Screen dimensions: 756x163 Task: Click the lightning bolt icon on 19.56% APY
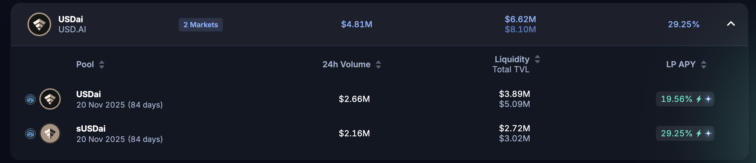pos(699,99)
